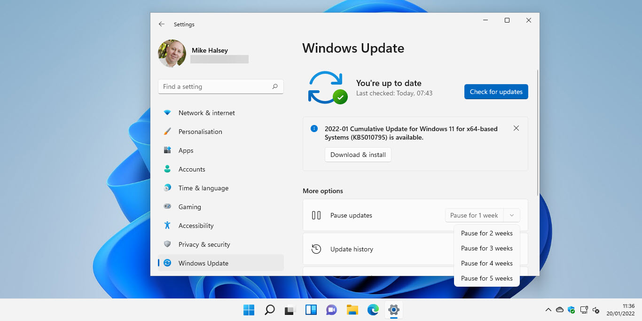
Task: Dismiss the cumulative update notification
Action: (516, 128)
